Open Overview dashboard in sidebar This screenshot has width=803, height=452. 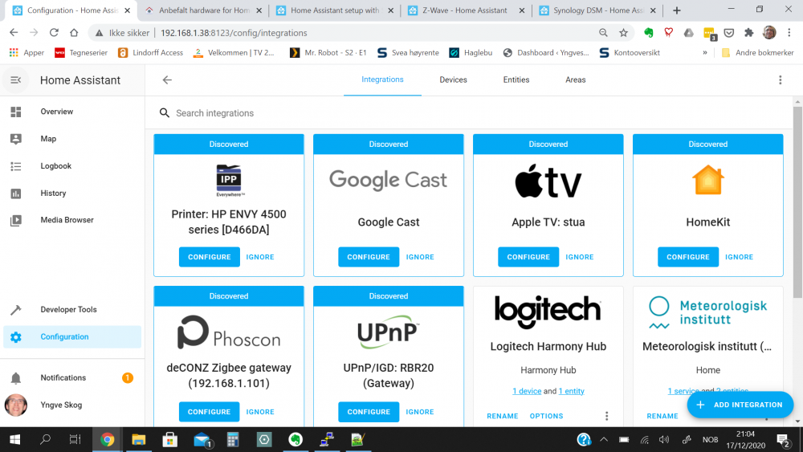tap(72, 112)
